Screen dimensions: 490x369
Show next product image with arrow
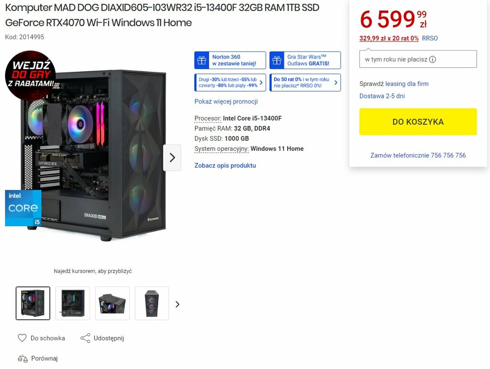(x=172, y=158)
